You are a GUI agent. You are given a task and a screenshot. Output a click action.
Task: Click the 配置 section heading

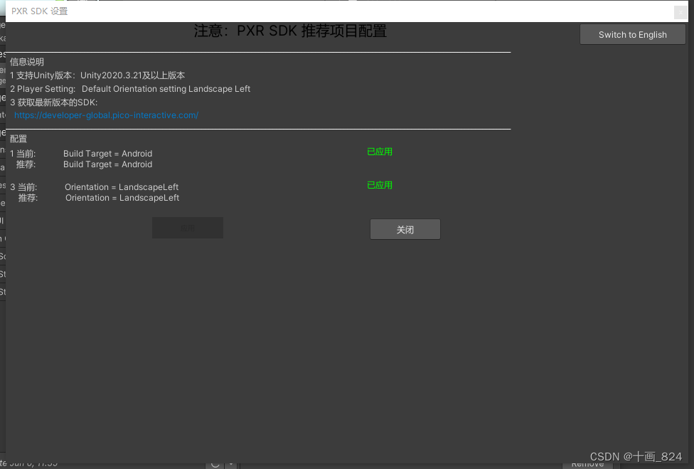tap(18, 139)
